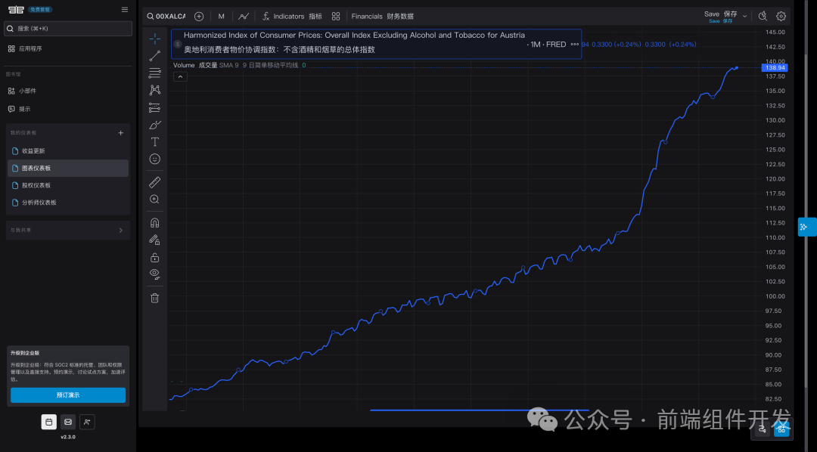Click the app logo at top-left
Image resolution: width=817 pixels, height=452 pixels.
[x=16, y=9]
